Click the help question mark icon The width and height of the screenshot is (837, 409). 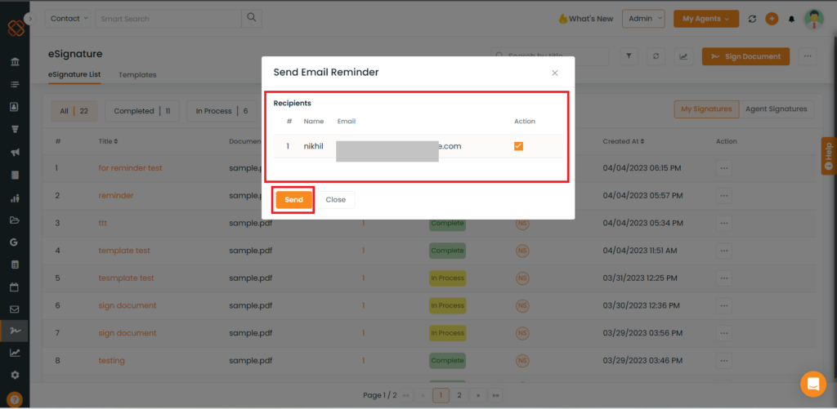pyautogui.click(x=15, y=399)
